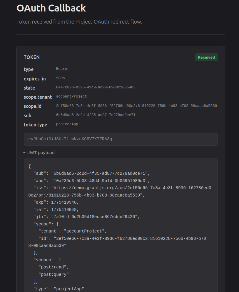Select the Bearer type value

63,69
